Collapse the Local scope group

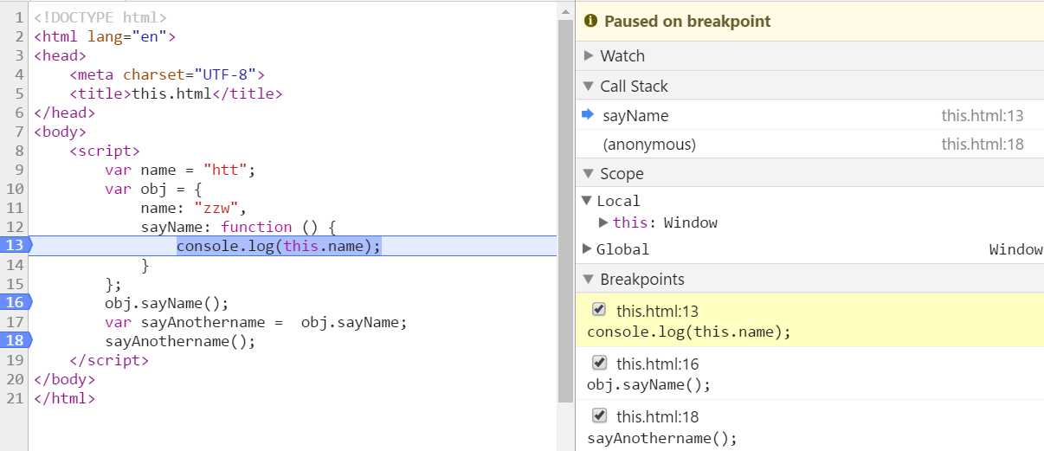click(x=588, y=201)
